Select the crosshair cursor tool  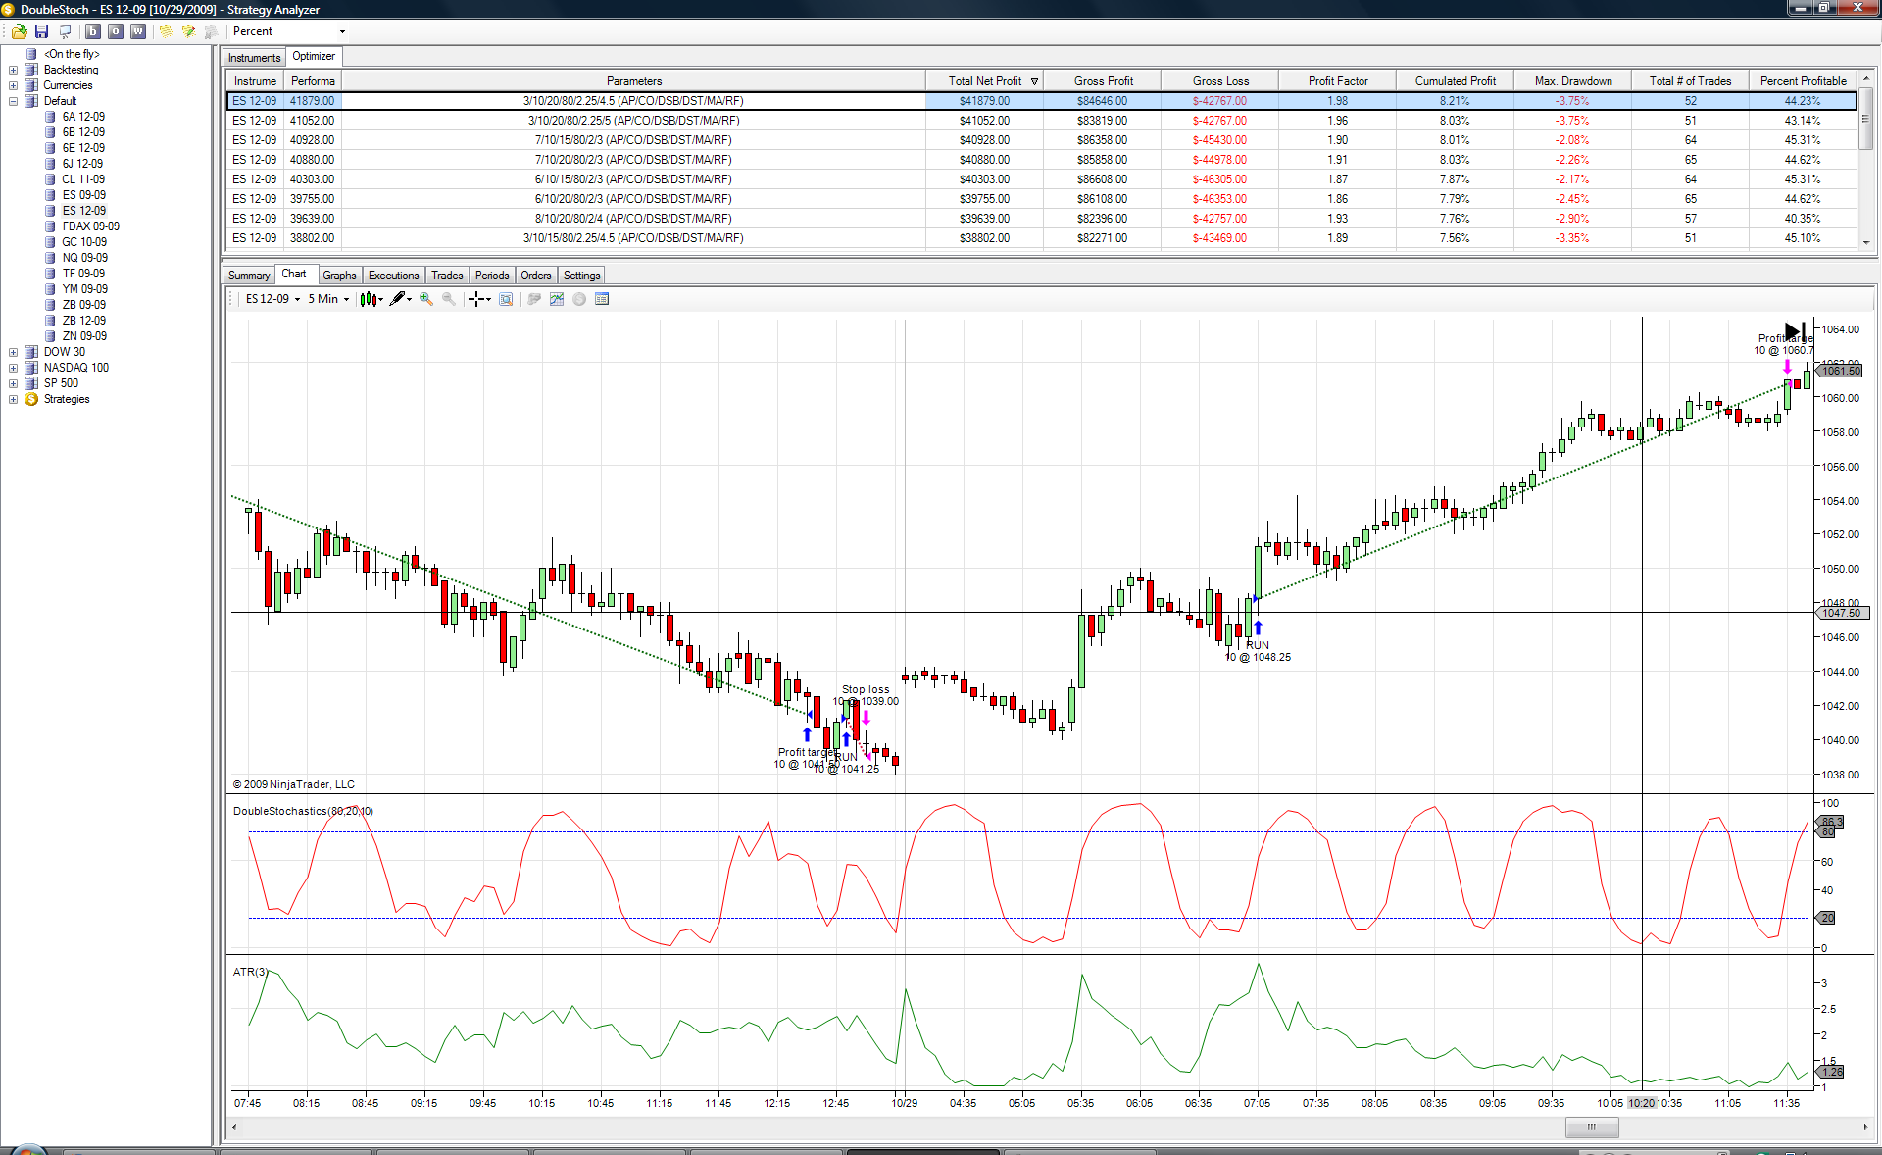click(x=478, y=299)
